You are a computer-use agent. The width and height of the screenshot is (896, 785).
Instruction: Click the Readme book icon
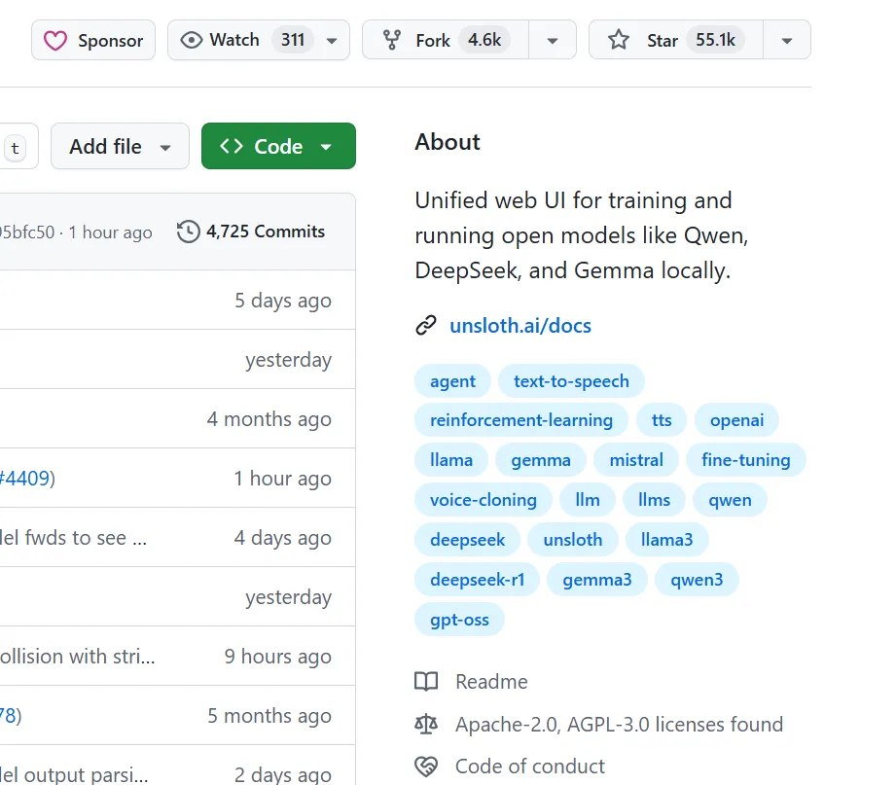click(426, 682)
